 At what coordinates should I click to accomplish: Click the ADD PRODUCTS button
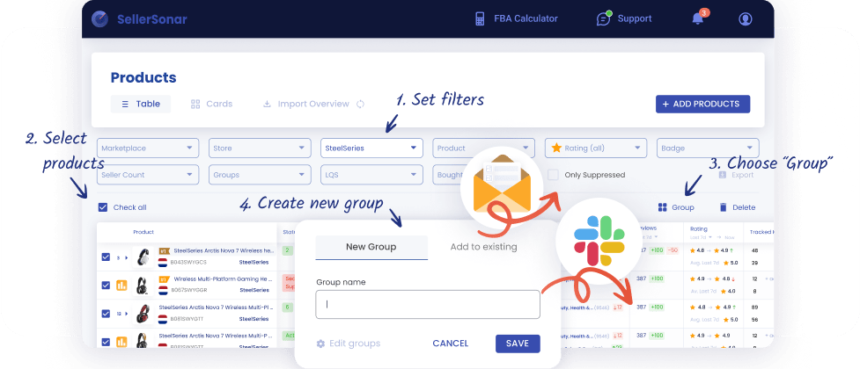pos(702,104)
